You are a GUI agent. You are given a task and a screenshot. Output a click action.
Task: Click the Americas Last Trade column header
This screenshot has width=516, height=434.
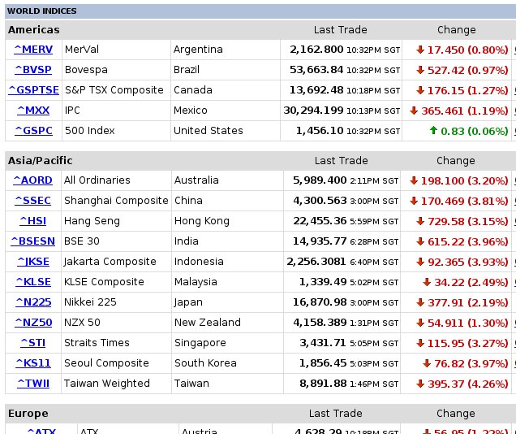(x=340, y=30)
